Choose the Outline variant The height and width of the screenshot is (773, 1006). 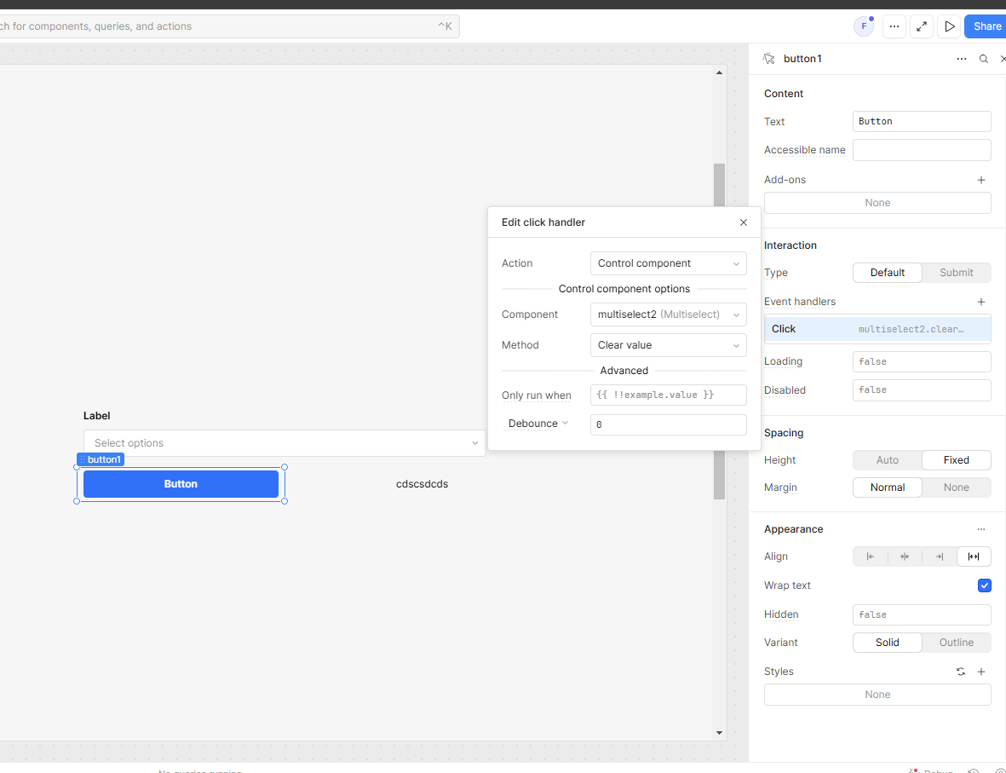coord(956,643)
